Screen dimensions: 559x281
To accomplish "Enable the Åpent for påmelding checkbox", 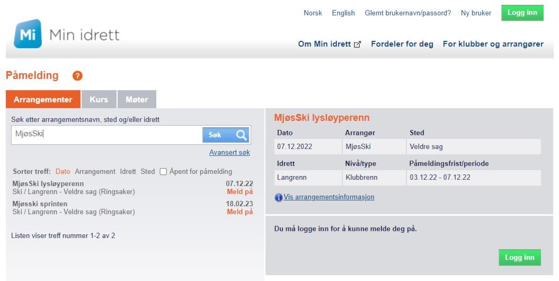I will pyautogui.click(x=163, y=171).
